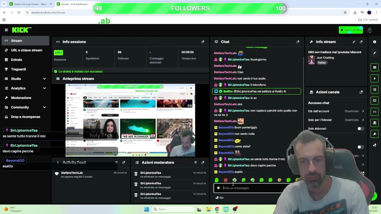Open the Tutti i preferiti bookmarks folder
The width and height of the screenshot is (381, 214).
pos(368,20)
